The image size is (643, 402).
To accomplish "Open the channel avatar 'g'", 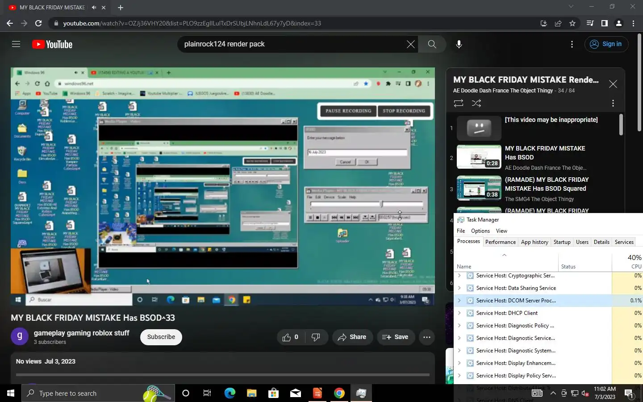I will tap(20, 336).
